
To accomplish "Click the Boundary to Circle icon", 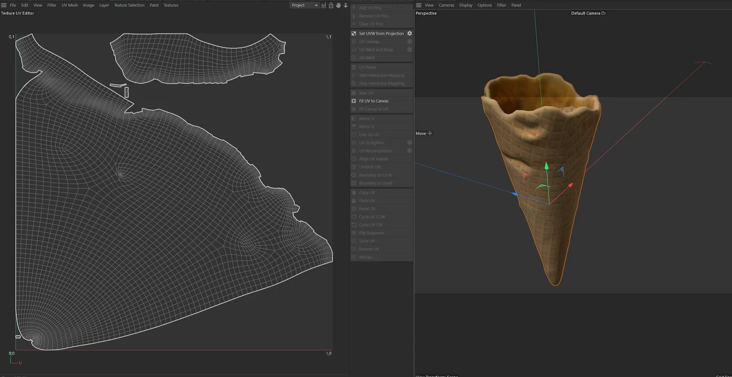I will (354, 175).
